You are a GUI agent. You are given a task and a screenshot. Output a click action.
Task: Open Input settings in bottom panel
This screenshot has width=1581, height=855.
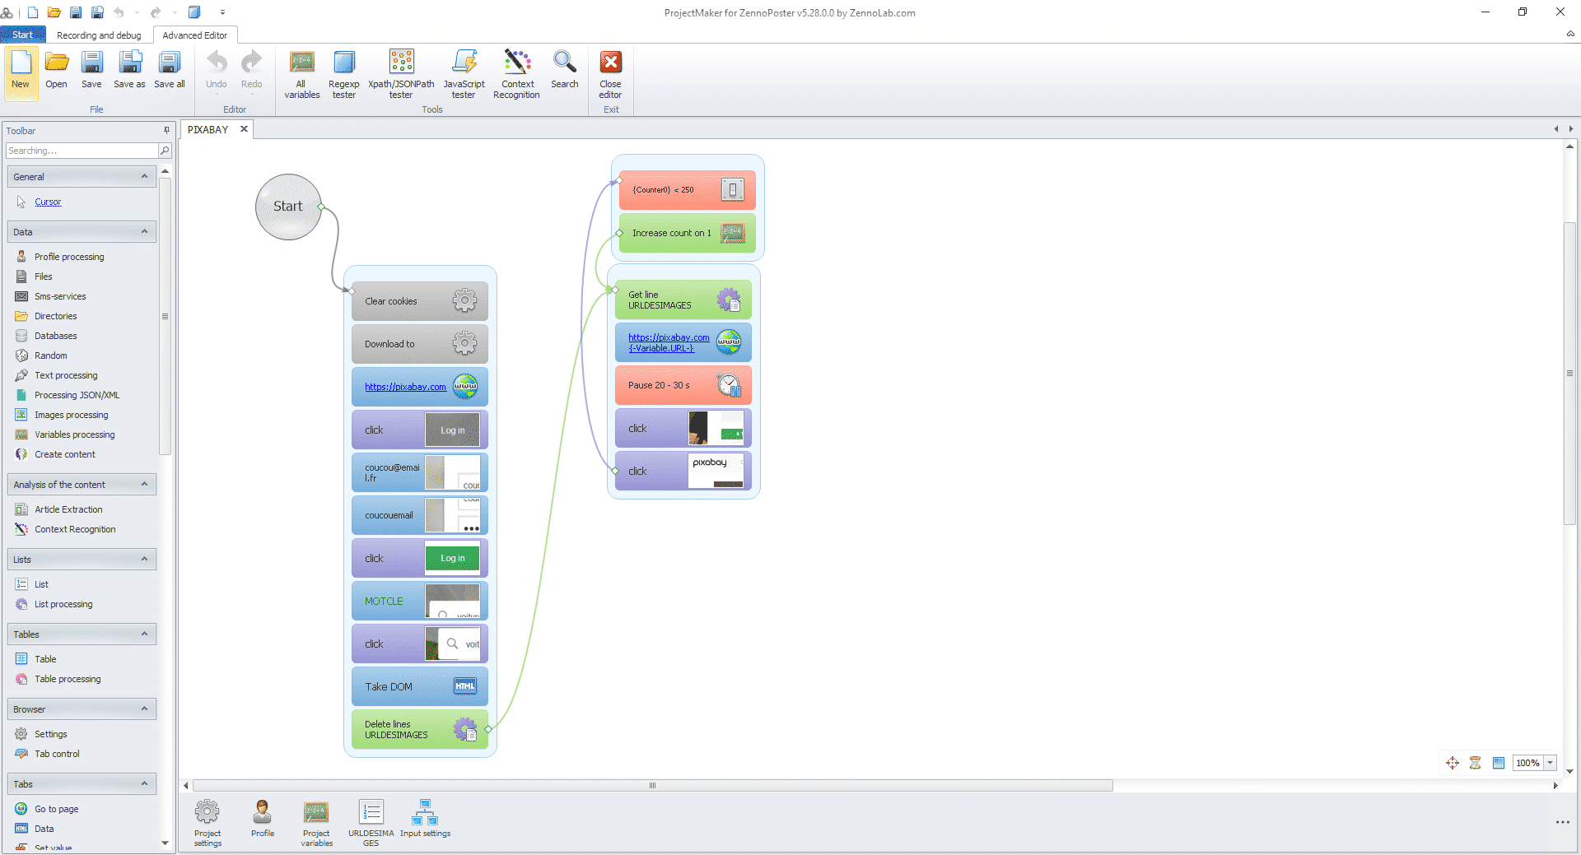pos(425,819)
